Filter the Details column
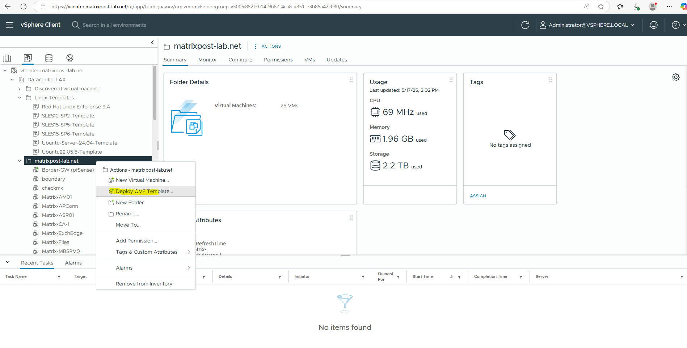The height and width of the screenshot is (348, 687). (x=280, y=277)
